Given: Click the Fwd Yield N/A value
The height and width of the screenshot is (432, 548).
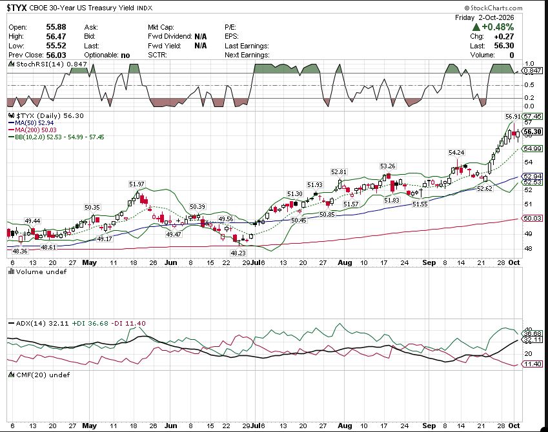Looking at the screenshot, I should pos(201,45).
